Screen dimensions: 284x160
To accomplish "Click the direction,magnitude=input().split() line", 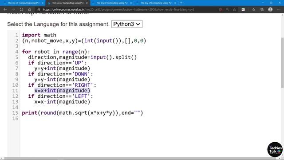I will (x=83, y=57).
